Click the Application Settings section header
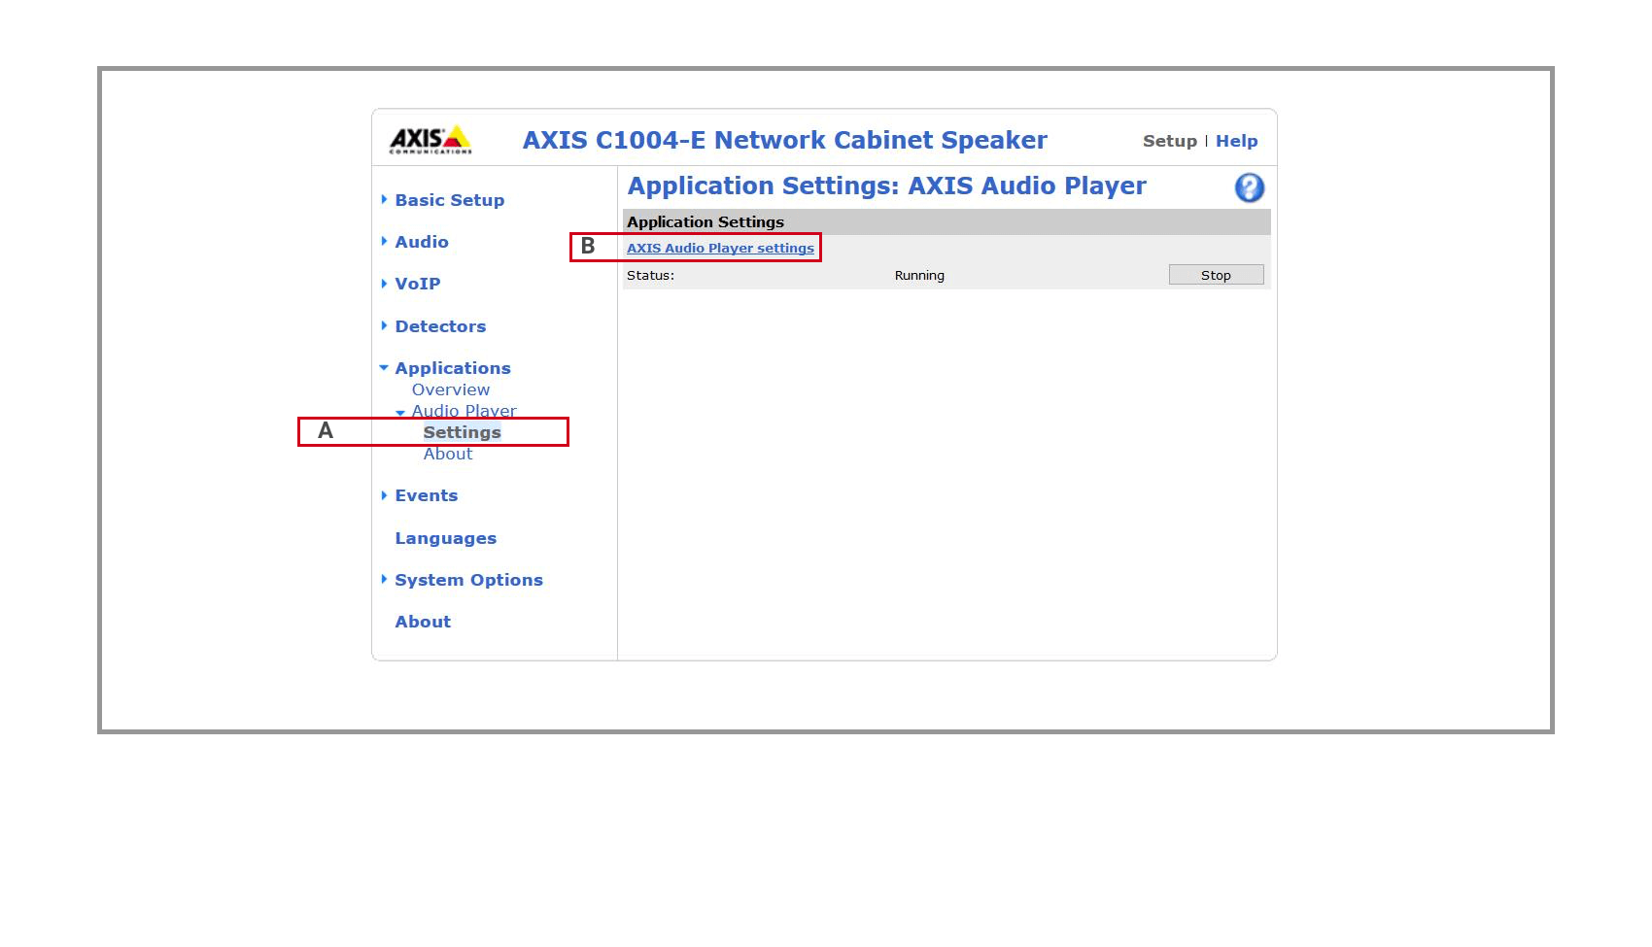 tap(946, 221)
